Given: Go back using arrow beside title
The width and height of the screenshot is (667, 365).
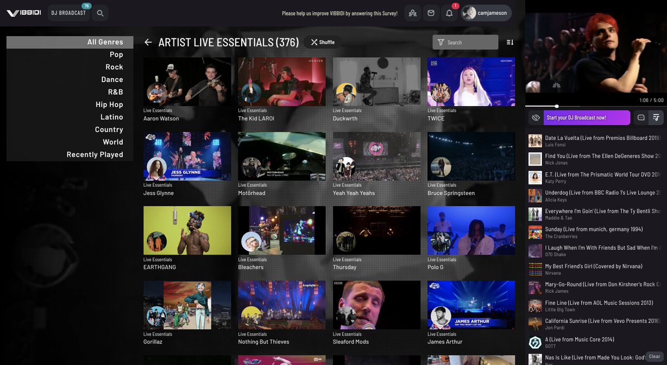Looking at the screenshot, I should coord(148,42).
